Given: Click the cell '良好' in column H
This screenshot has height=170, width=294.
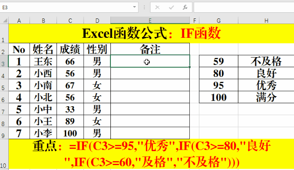Looking at the screenshot, I should coord(266,73).
